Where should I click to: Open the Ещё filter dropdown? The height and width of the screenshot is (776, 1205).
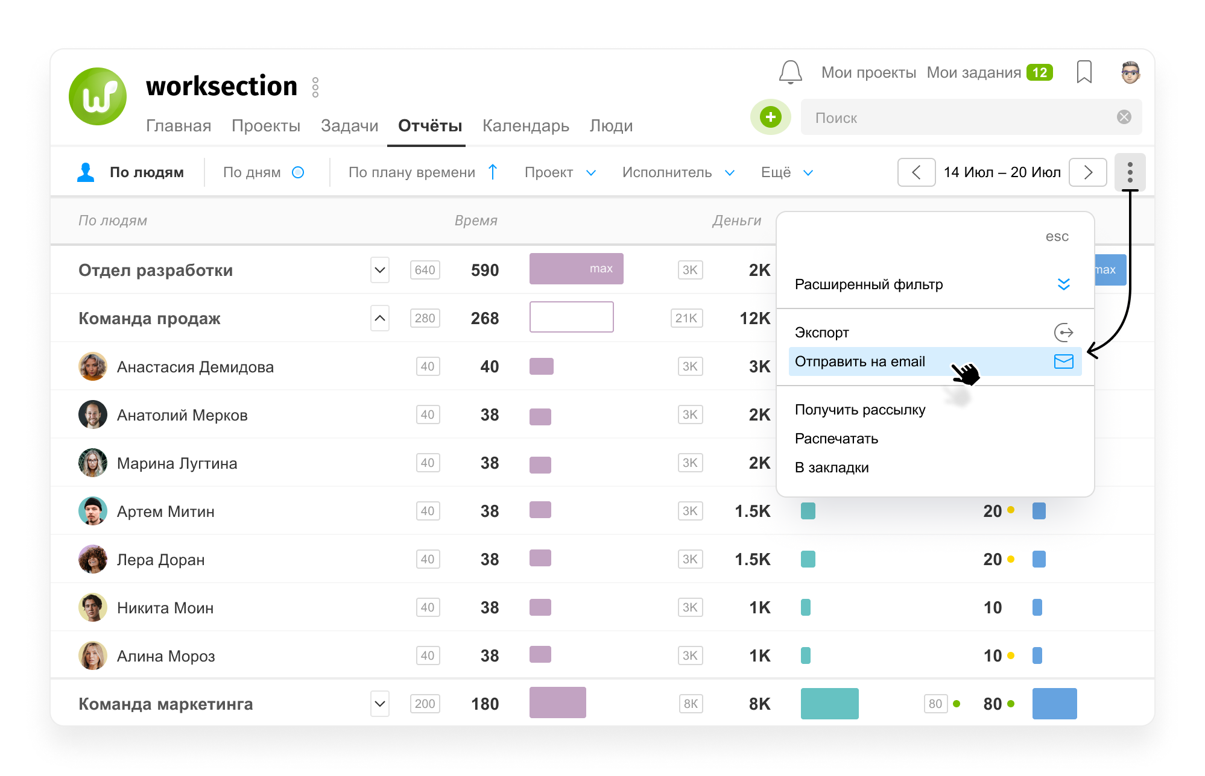click(x=787, y=172)
